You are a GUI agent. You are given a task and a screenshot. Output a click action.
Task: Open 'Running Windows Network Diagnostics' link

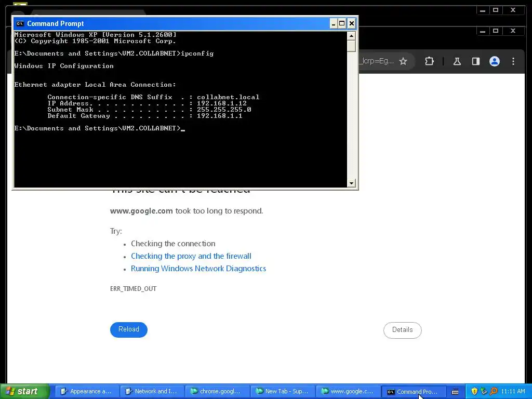(198, 269)
